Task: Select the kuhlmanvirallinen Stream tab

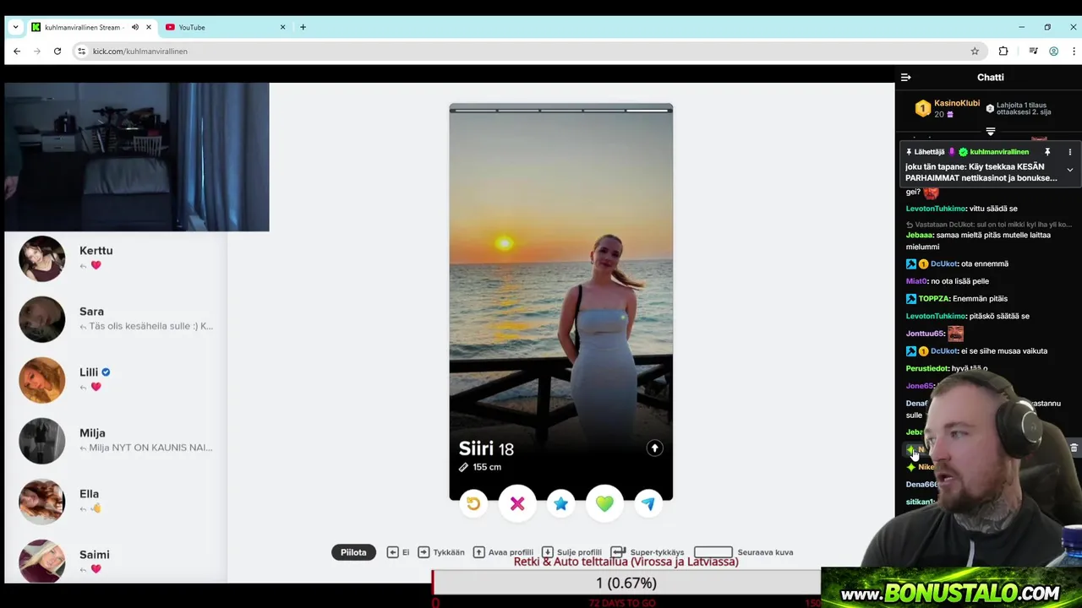Action: pos(85,27)
